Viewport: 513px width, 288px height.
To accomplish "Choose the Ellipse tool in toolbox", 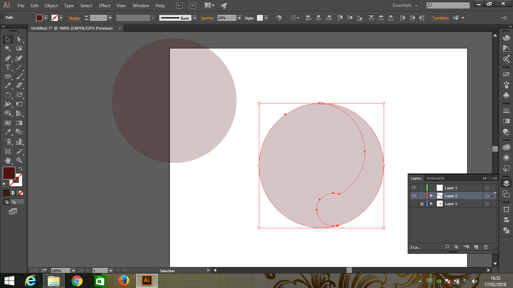I will click(x=8, y=77).
